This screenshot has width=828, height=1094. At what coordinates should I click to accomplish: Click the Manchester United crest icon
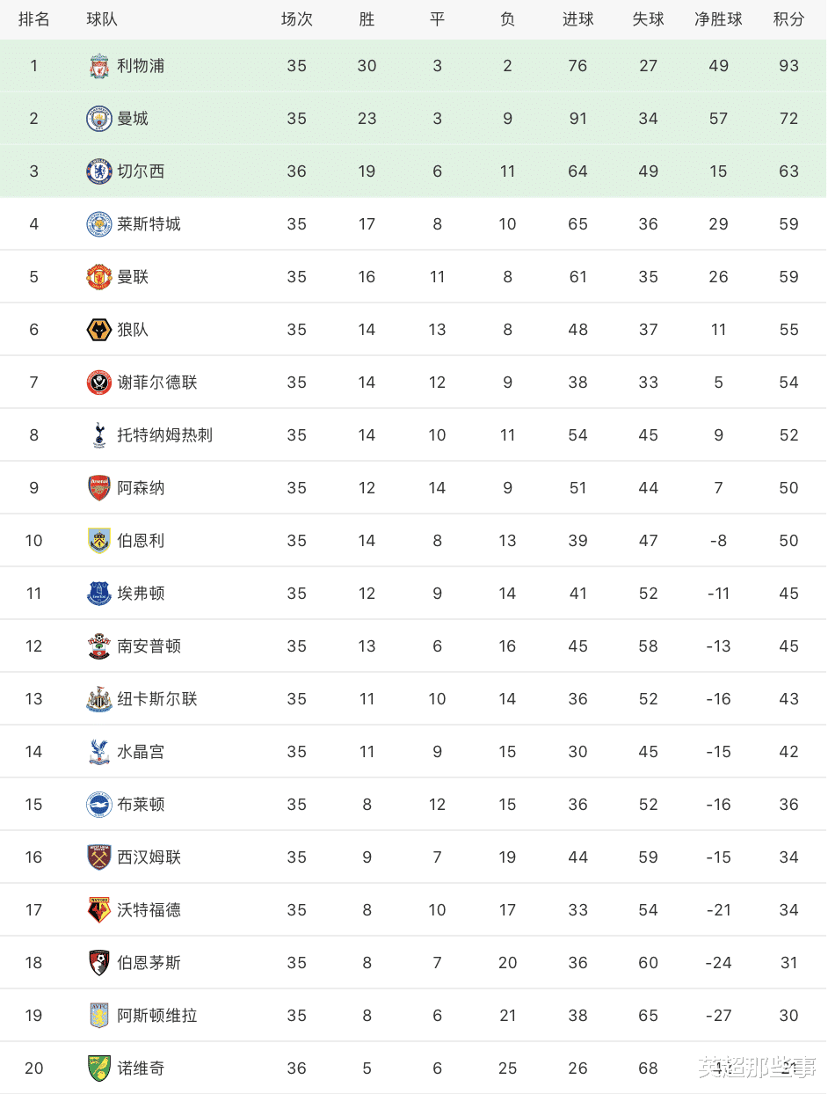tap(99, 277)
